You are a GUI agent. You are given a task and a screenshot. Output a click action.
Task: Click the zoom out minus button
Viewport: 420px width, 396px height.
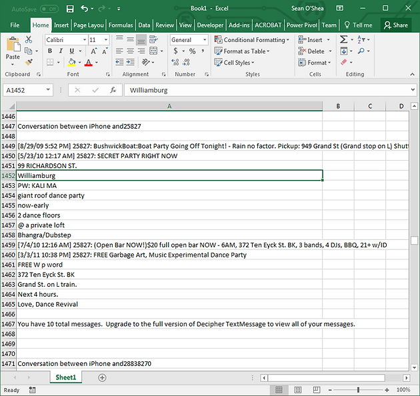click(x=330, y=390)
